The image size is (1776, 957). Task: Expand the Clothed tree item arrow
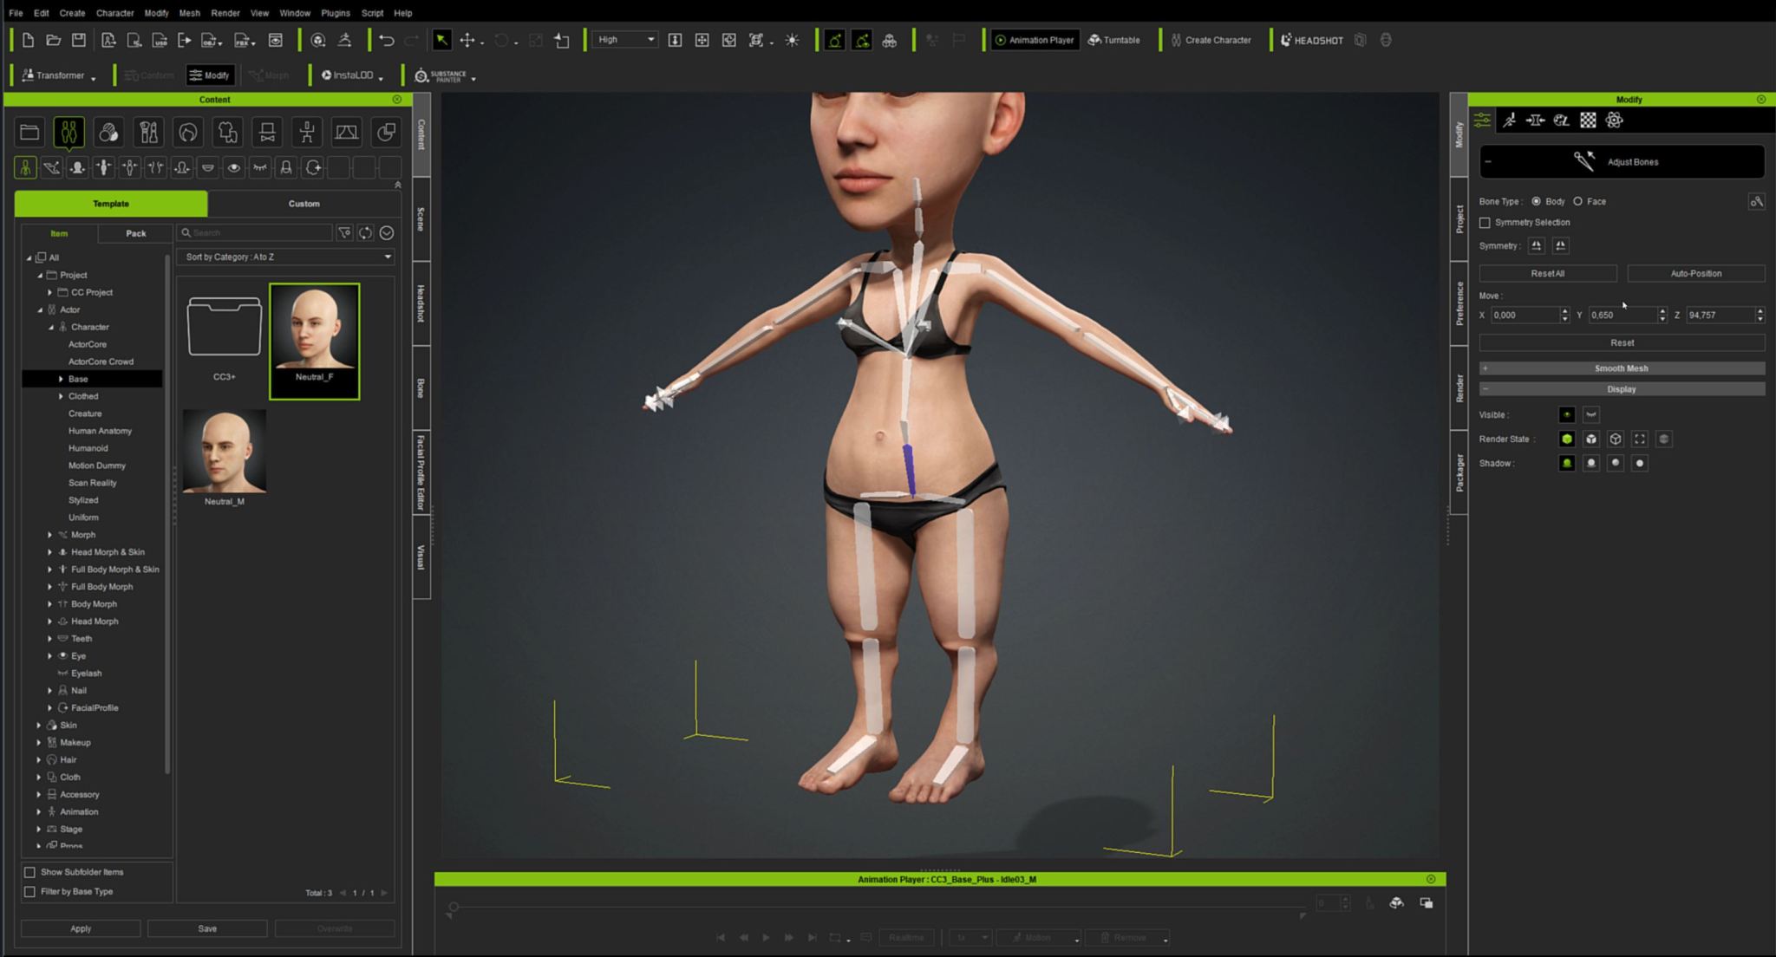pyautogui.click(x=61, y=397)
